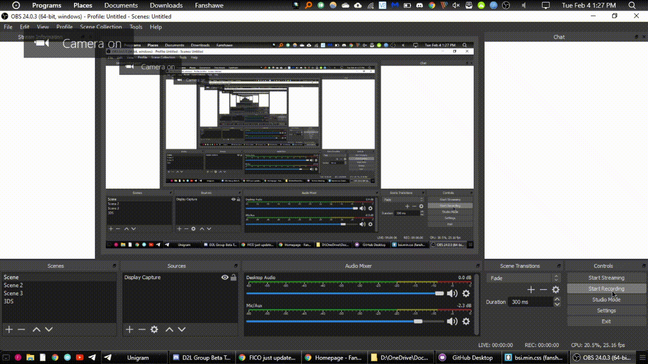
Task: Open the Scene Collection menu
Action: [101, 27]
